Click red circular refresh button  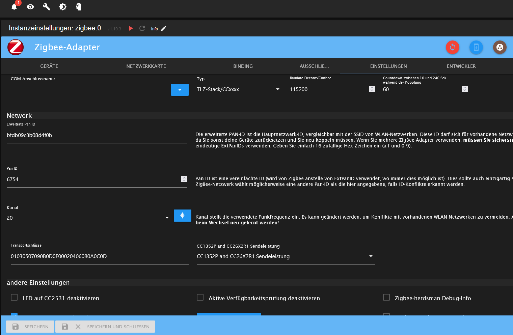click(453, 47)
